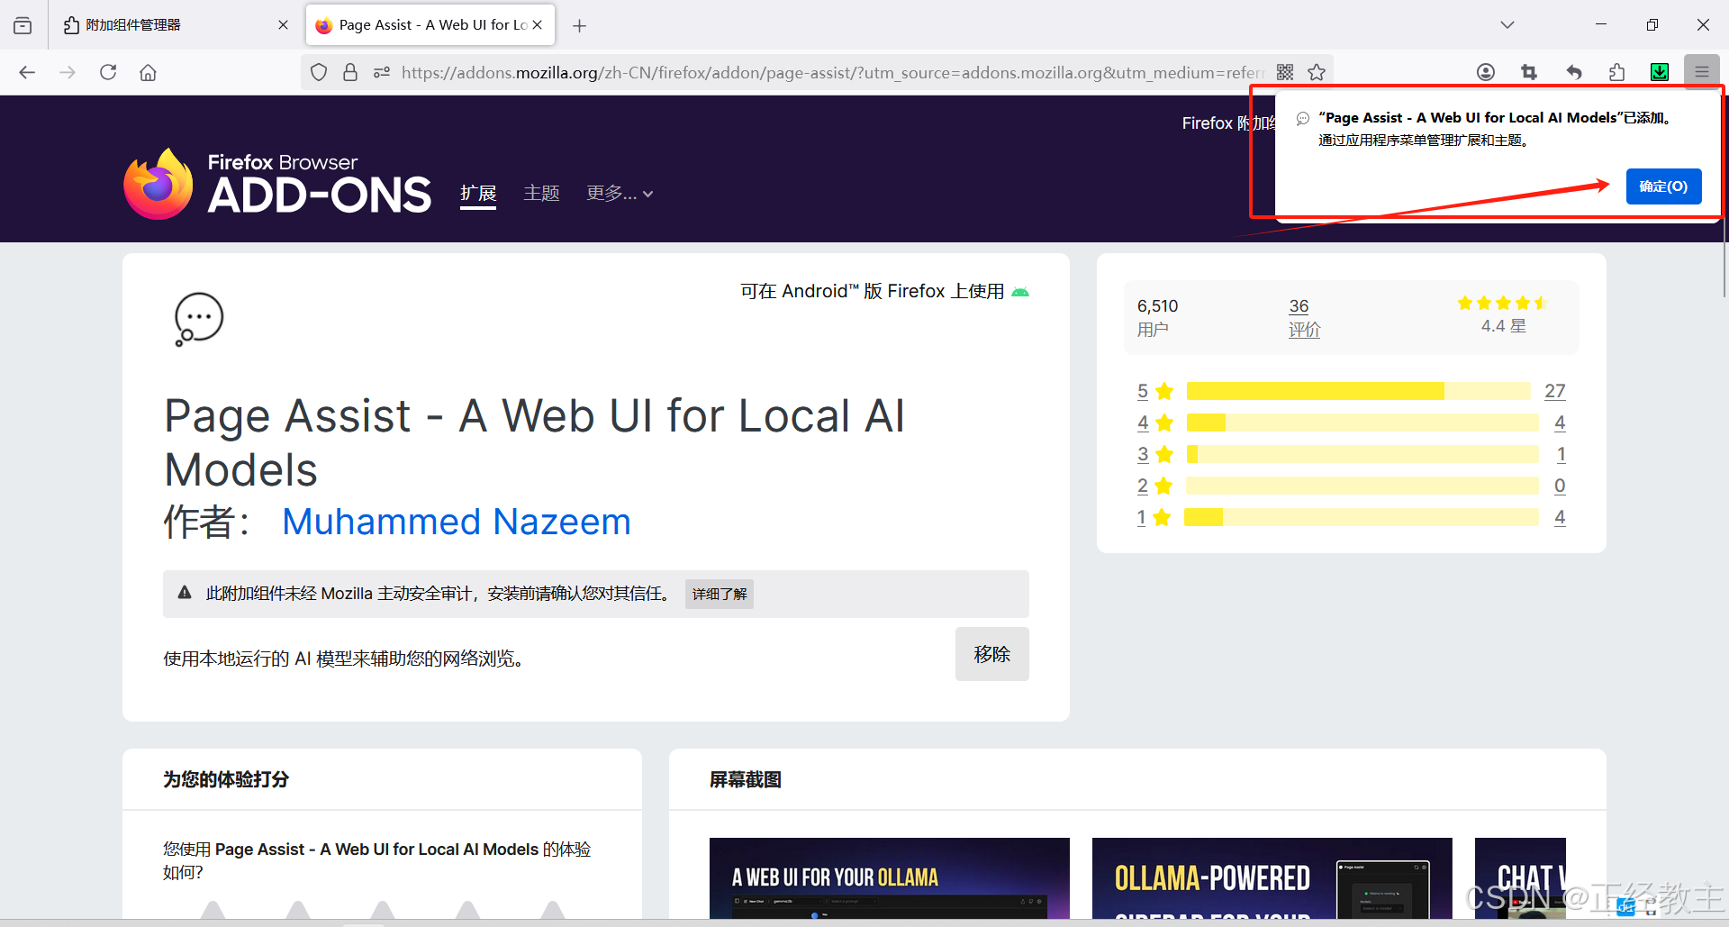Open 27 five-star review count
The height and width of the screenshot is (927, 1729).
(x=1555, y=391)
